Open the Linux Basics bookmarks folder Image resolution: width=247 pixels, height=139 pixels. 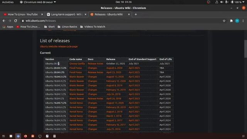coord(68,27)
